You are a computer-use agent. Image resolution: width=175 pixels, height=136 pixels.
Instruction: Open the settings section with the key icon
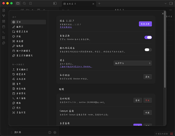tap(28, 46)
